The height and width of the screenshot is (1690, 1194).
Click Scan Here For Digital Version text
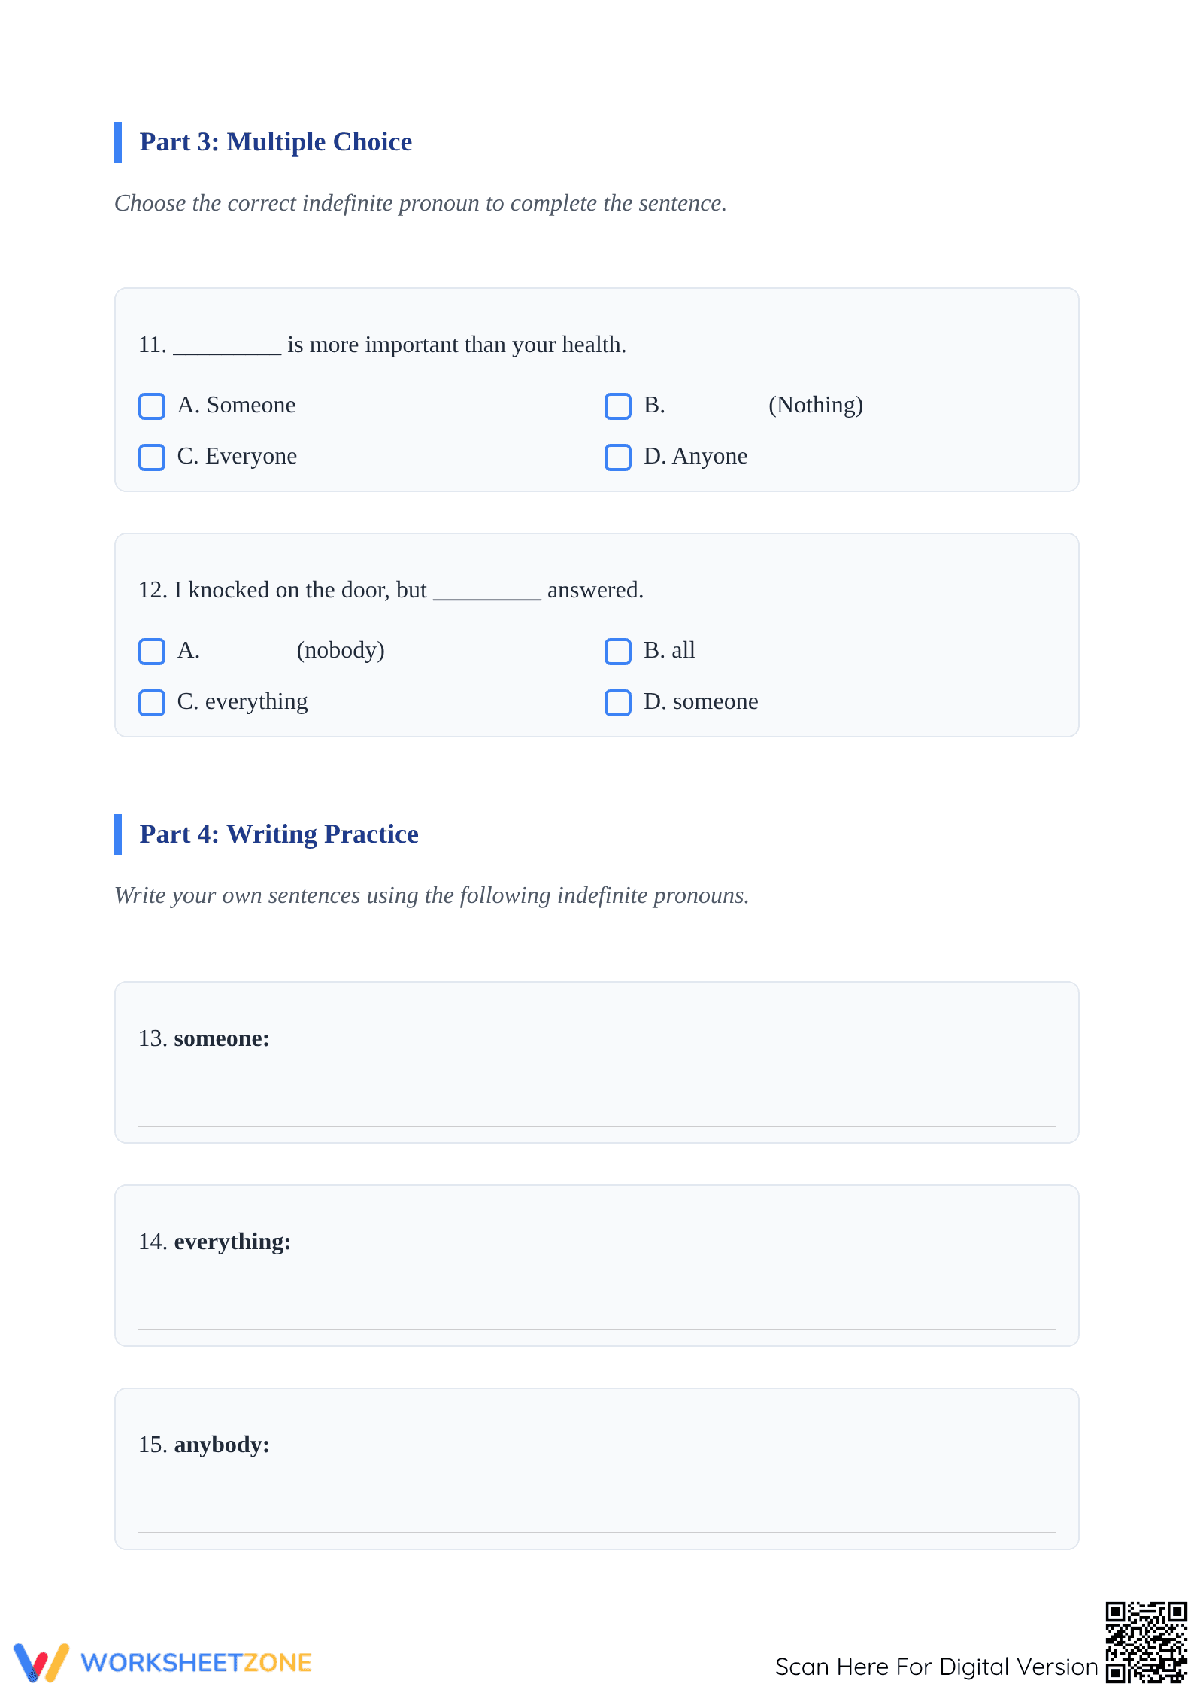pos(937,1667)
